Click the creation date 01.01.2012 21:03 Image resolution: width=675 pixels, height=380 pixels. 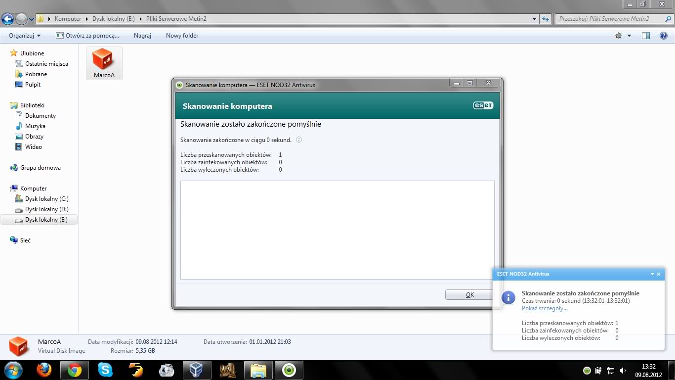click(270, 342)
